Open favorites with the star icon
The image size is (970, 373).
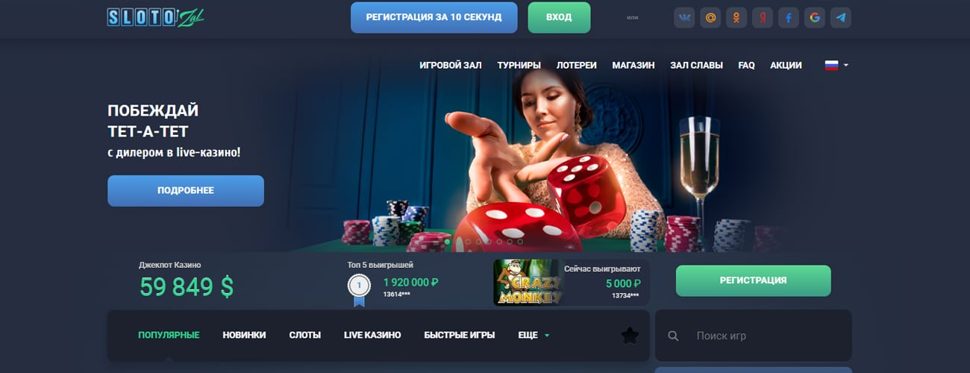point(630,336)
